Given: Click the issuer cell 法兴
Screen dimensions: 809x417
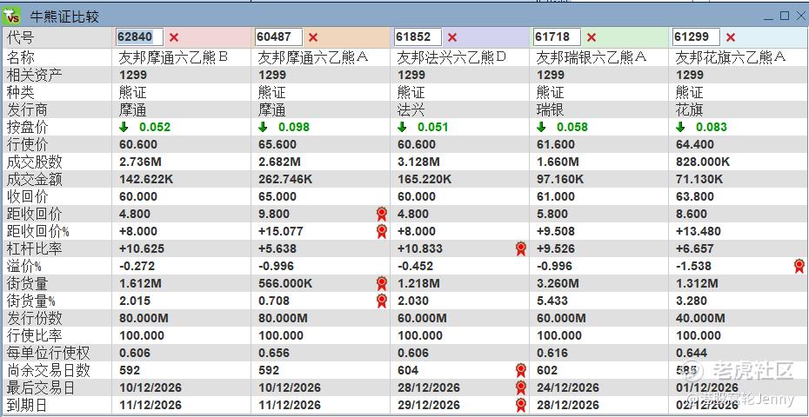Looking at the screenshot, I should click(411, 109).
